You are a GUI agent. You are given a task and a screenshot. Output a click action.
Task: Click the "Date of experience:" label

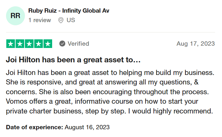pyautogui.click(x=34, y=127)
